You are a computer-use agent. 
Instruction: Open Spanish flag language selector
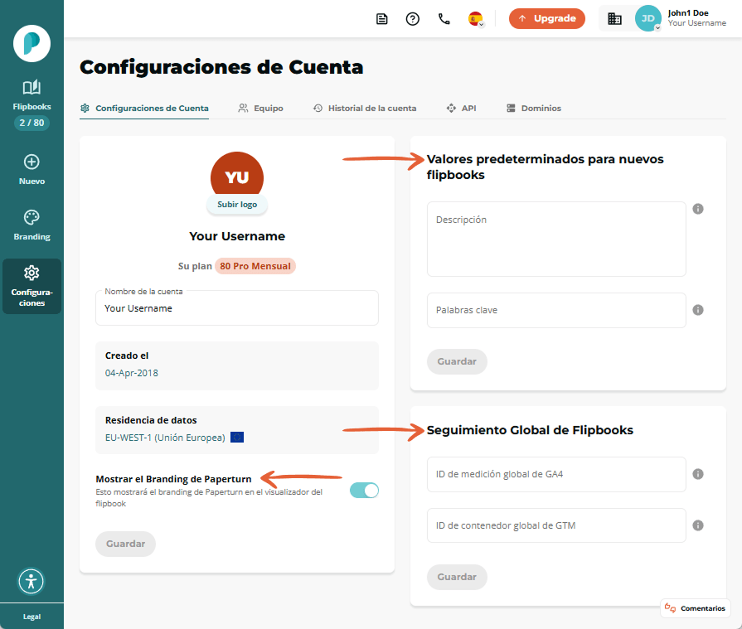[476, 19]
